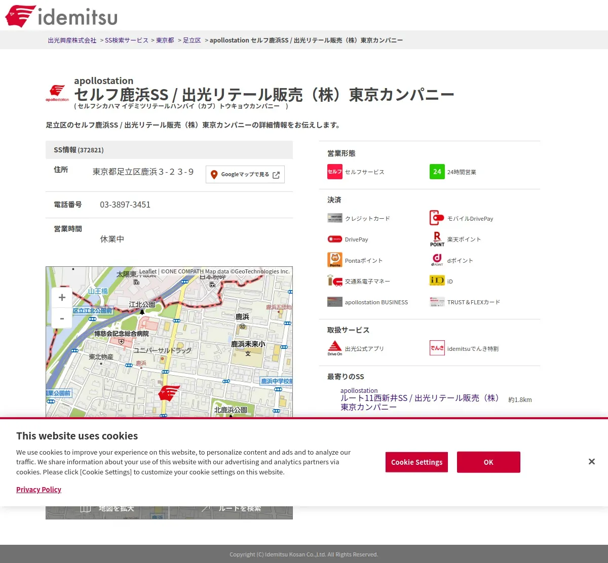Click the 楽天ポイント label
This screenshot has width=608, height=563.
464,239
